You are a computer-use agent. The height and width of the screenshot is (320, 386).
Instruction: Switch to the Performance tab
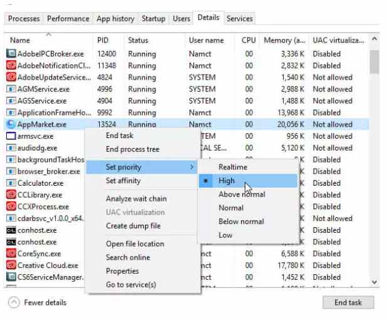coord(68,19)
